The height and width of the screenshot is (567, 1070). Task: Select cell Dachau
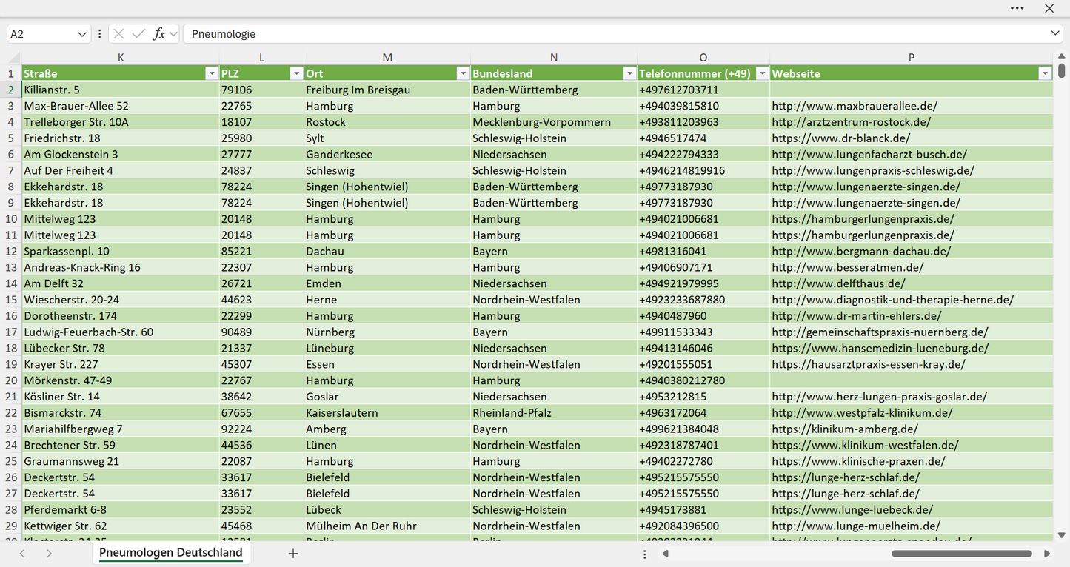click(387, 251)
